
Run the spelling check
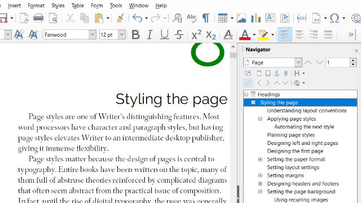191,18
